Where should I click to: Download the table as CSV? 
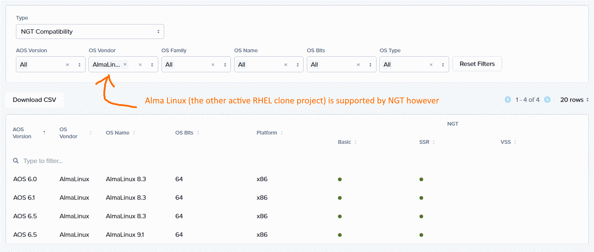pos(34,100)
